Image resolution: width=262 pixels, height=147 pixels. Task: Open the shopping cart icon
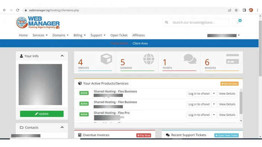point(237,22)
